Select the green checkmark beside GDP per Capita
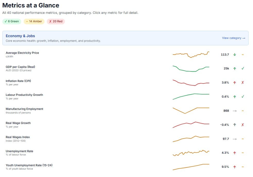 pyautogui.click(x=242, y=68)
